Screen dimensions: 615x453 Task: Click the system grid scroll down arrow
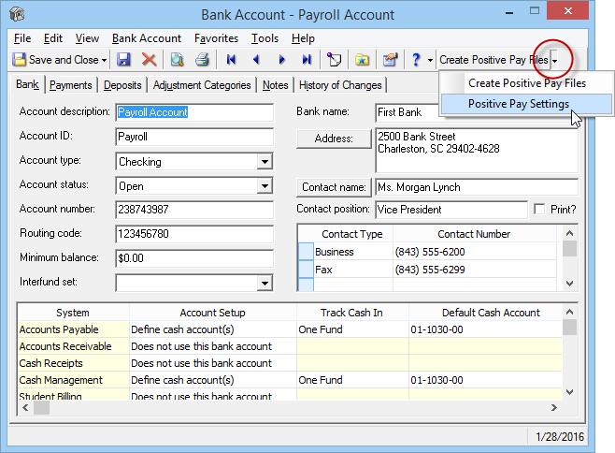(x=570, y=392)
